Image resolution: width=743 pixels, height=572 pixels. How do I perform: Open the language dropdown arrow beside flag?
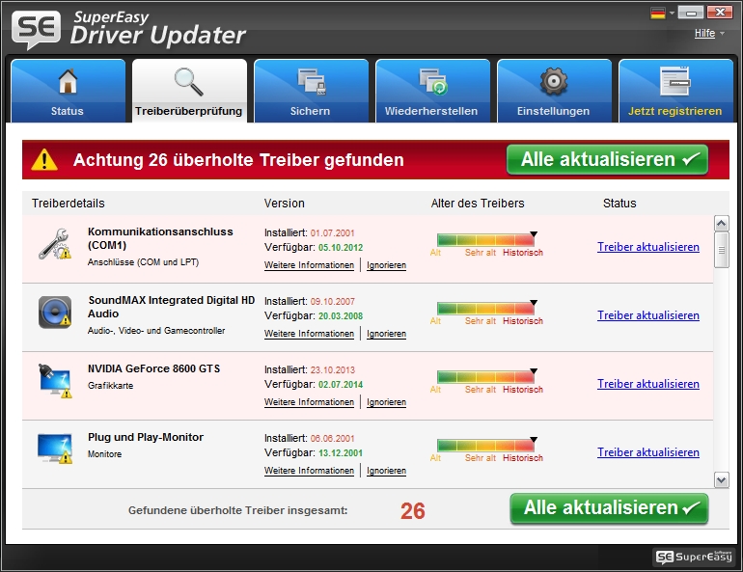click(x=672, y=14)
